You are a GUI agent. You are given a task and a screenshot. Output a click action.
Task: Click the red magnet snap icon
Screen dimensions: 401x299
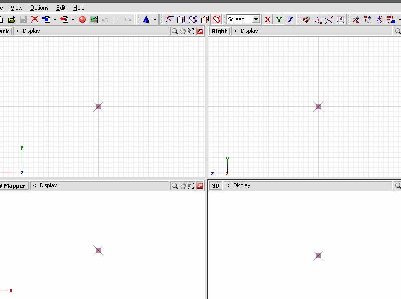click(306, 20)
